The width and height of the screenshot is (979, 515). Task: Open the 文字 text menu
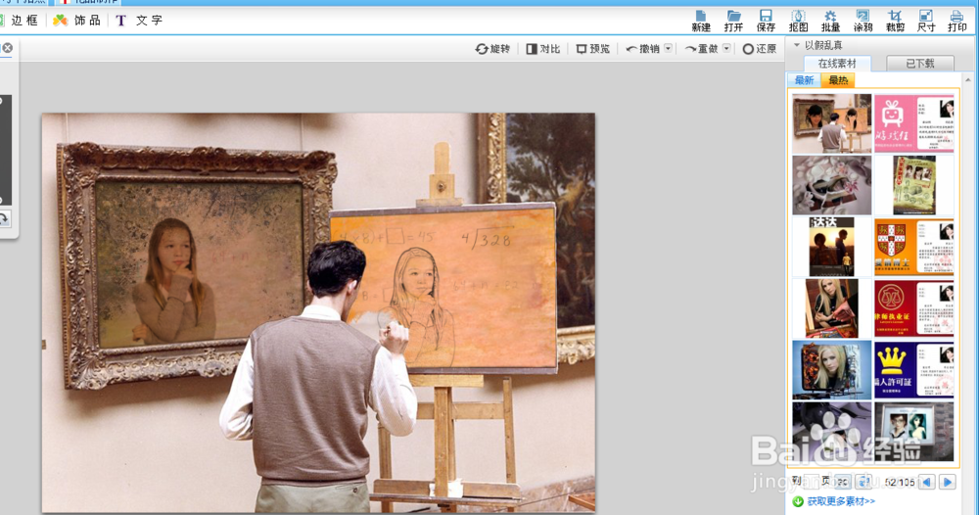pos(139,21)
